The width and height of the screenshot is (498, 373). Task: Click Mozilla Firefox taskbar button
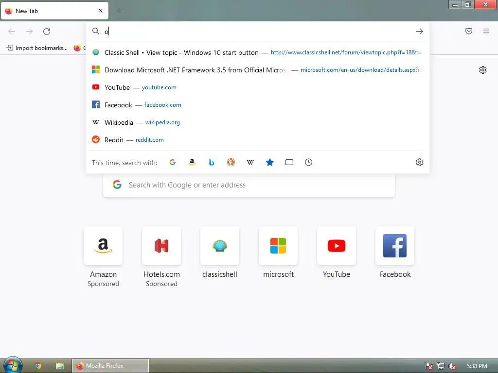tap(110, 366)
